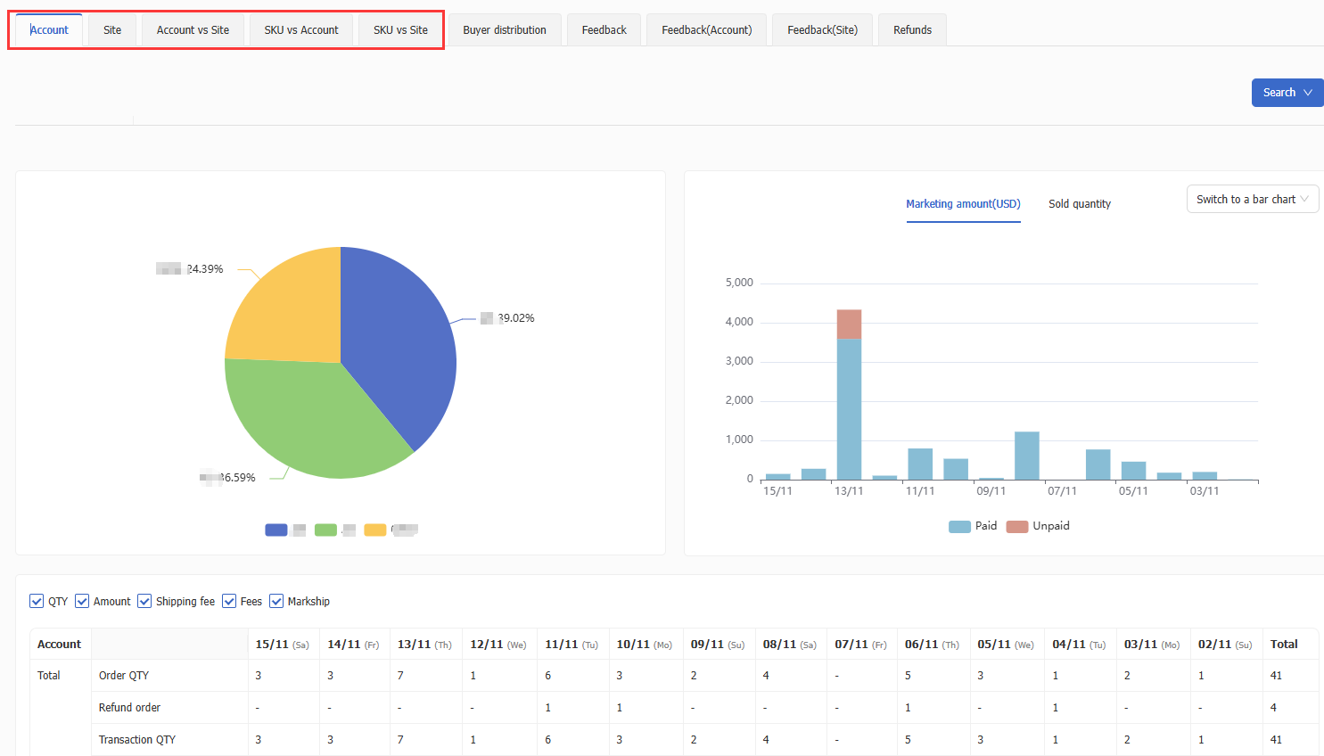Toggle the Fees checkbox
This screenshot has width=1324, height=756.
coord(229,601)
